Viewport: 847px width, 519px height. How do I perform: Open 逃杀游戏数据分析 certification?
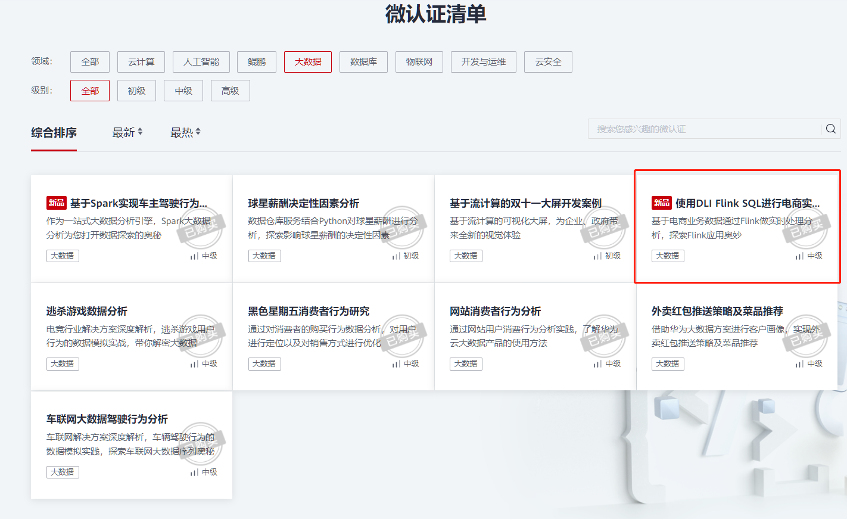87,311
